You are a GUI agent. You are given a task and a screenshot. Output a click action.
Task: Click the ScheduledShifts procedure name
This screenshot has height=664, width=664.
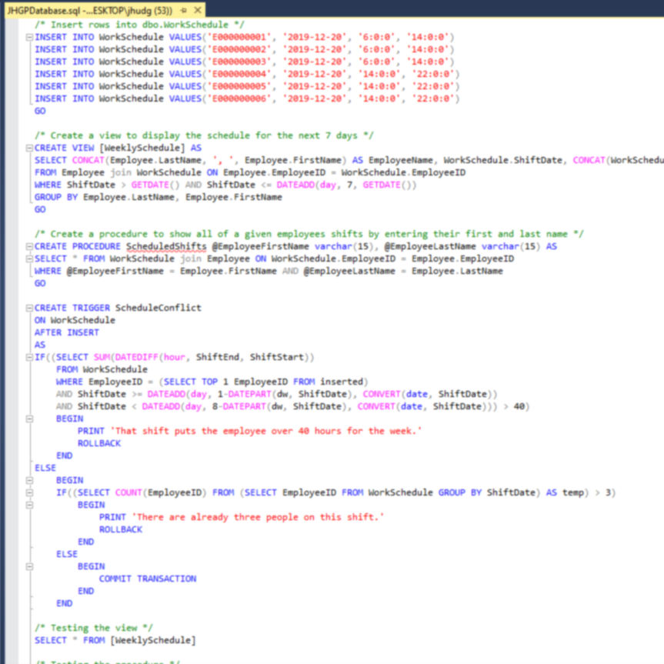coord(166,246)
